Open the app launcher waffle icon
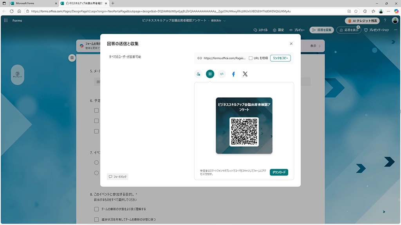The width and height of the screenshot is (401, 225). tap(6, 20)
